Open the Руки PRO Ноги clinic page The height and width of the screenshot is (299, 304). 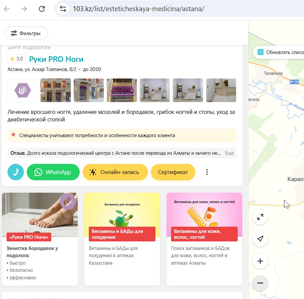[56, 59]
